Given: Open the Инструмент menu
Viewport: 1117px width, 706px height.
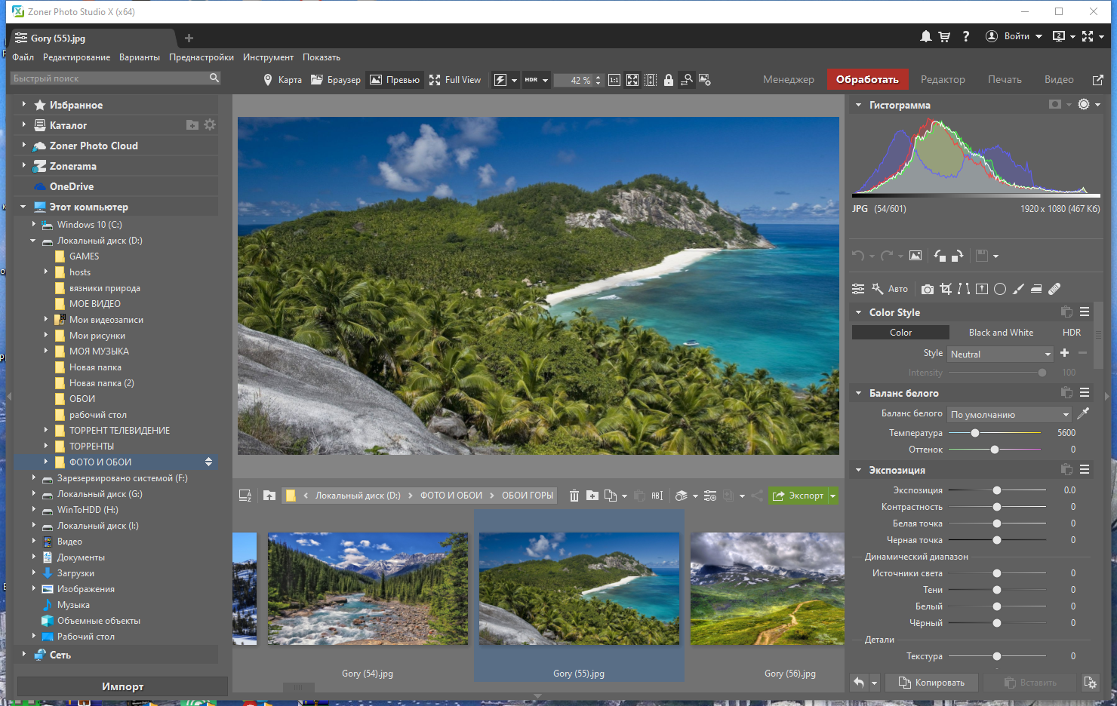Looking at the screenshot, I should [268, 57].
